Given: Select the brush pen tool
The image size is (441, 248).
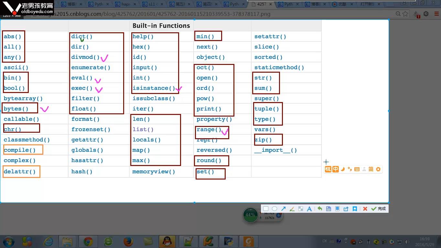Looking at the screenshot, I should pos(292,209).
